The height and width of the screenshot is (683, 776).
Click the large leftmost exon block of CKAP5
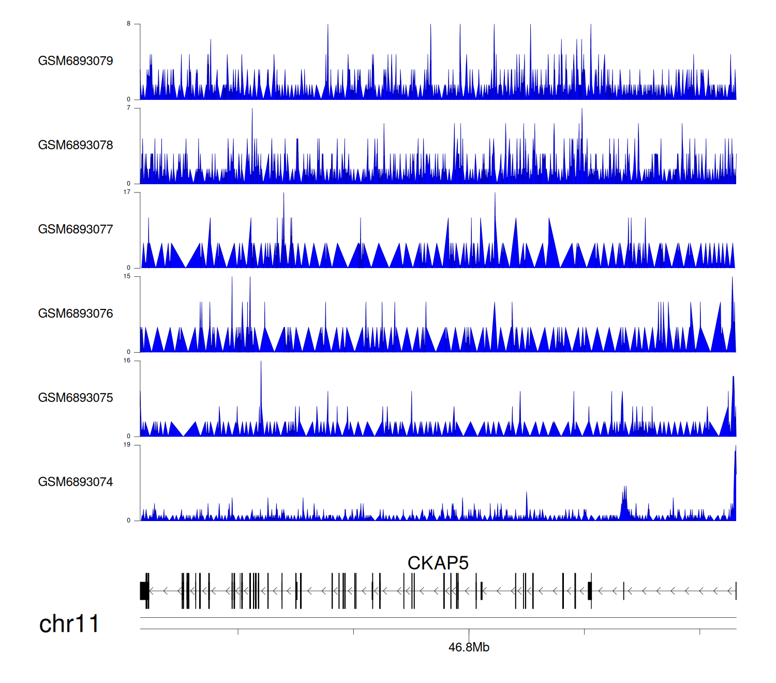tap(144, 591)
